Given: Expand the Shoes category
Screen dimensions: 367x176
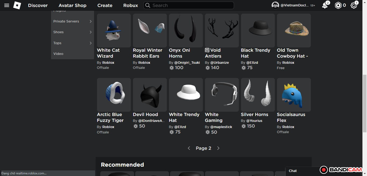Looking at the screenshot, I should (91, 32).
